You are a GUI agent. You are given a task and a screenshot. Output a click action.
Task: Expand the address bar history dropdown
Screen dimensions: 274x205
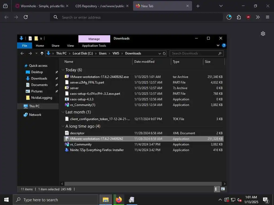159,53
